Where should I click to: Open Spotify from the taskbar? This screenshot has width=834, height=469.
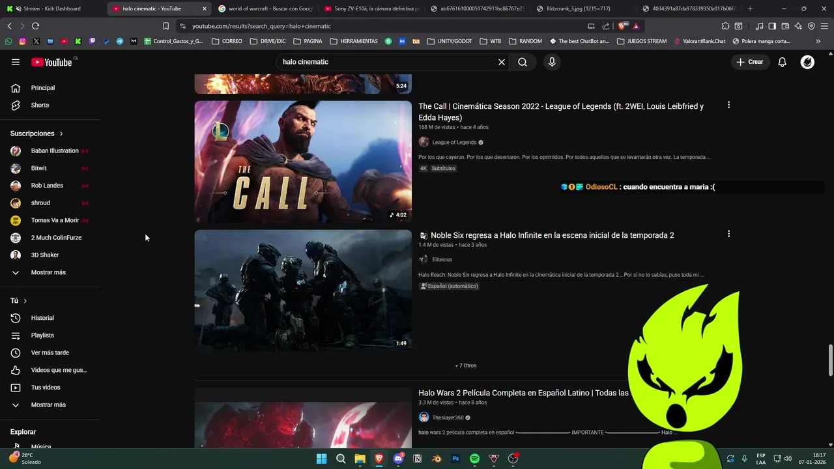475,459
